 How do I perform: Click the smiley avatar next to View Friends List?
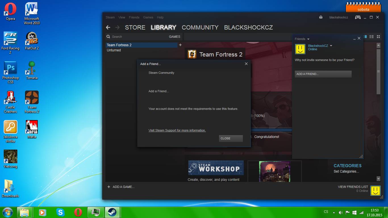coord(376,190)
